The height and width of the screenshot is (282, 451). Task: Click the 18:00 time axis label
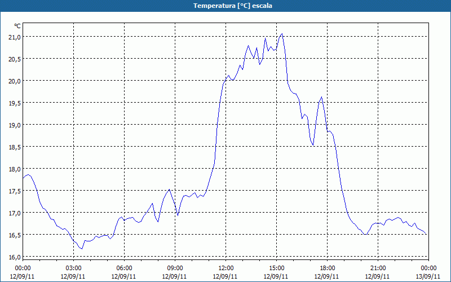(328, 268)
